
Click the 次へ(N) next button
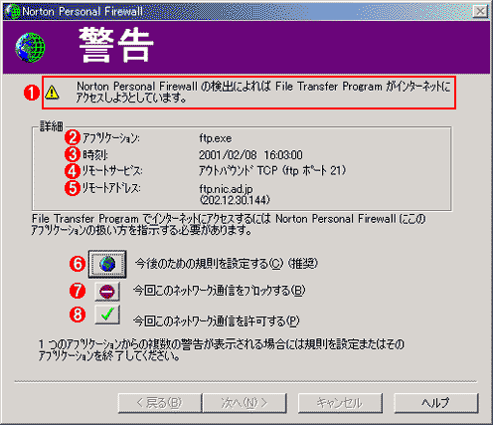pos(245,403)
